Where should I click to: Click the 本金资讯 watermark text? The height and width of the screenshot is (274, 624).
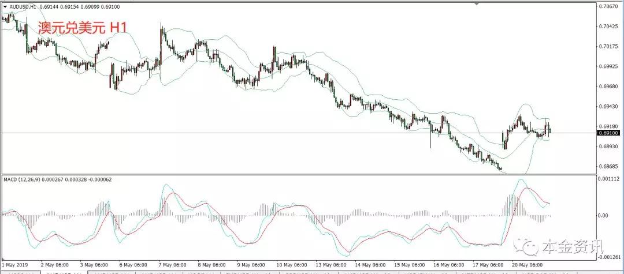571,247
